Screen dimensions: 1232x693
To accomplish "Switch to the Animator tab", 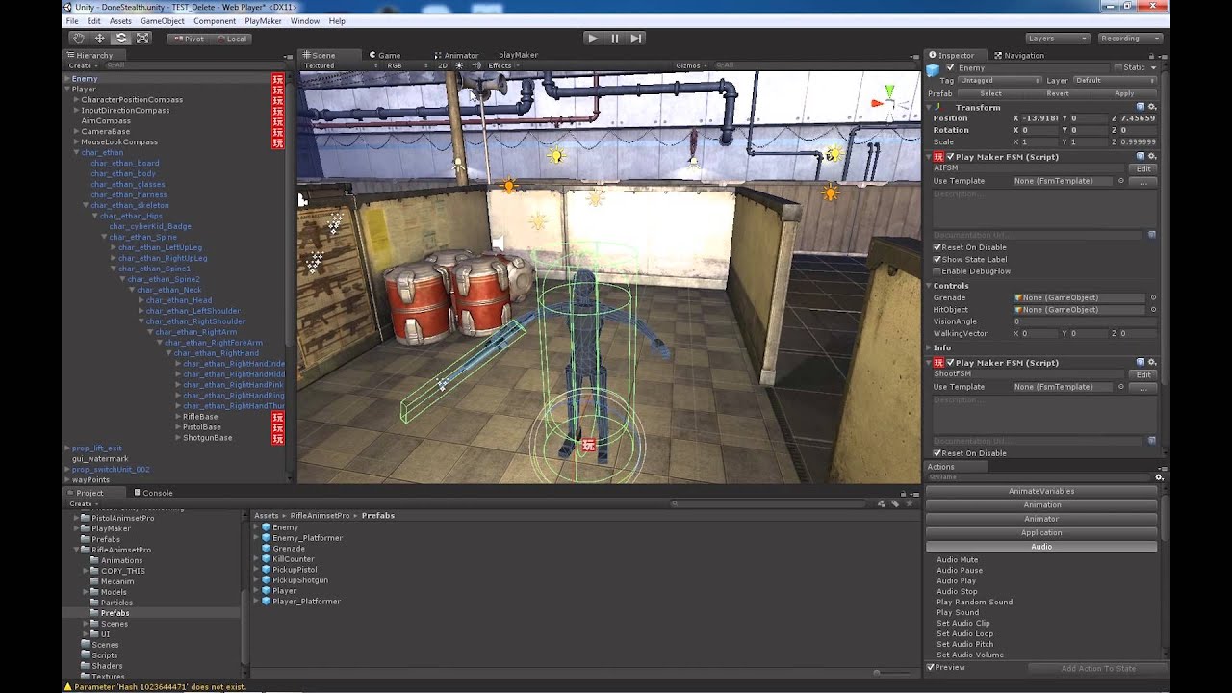I will coord(456,55).
